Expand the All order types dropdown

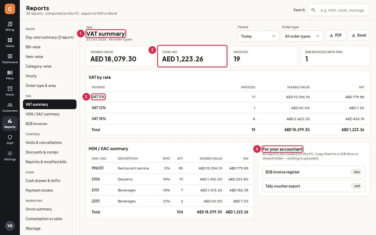tap(302, 36)
